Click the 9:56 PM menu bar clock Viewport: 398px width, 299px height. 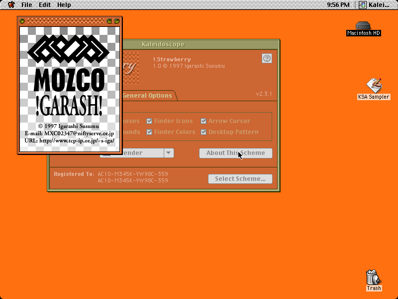pos(338,5)
